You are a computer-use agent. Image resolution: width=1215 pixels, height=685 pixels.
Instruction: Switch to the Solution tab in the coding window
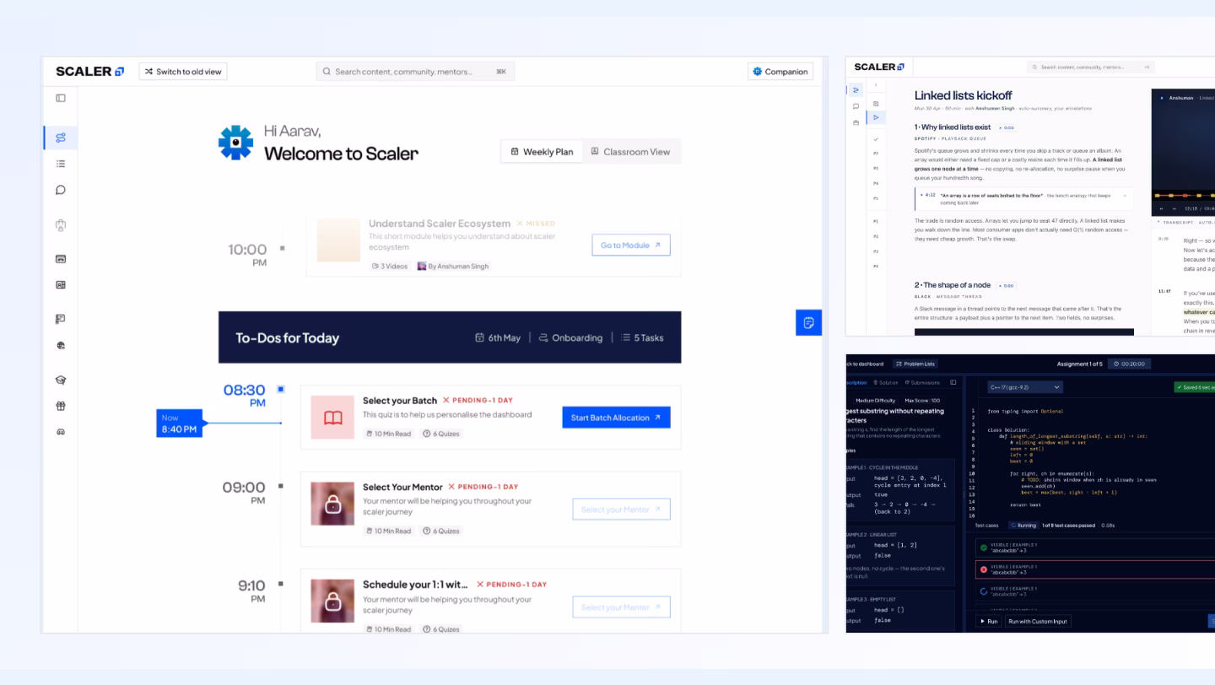point(886,382)
